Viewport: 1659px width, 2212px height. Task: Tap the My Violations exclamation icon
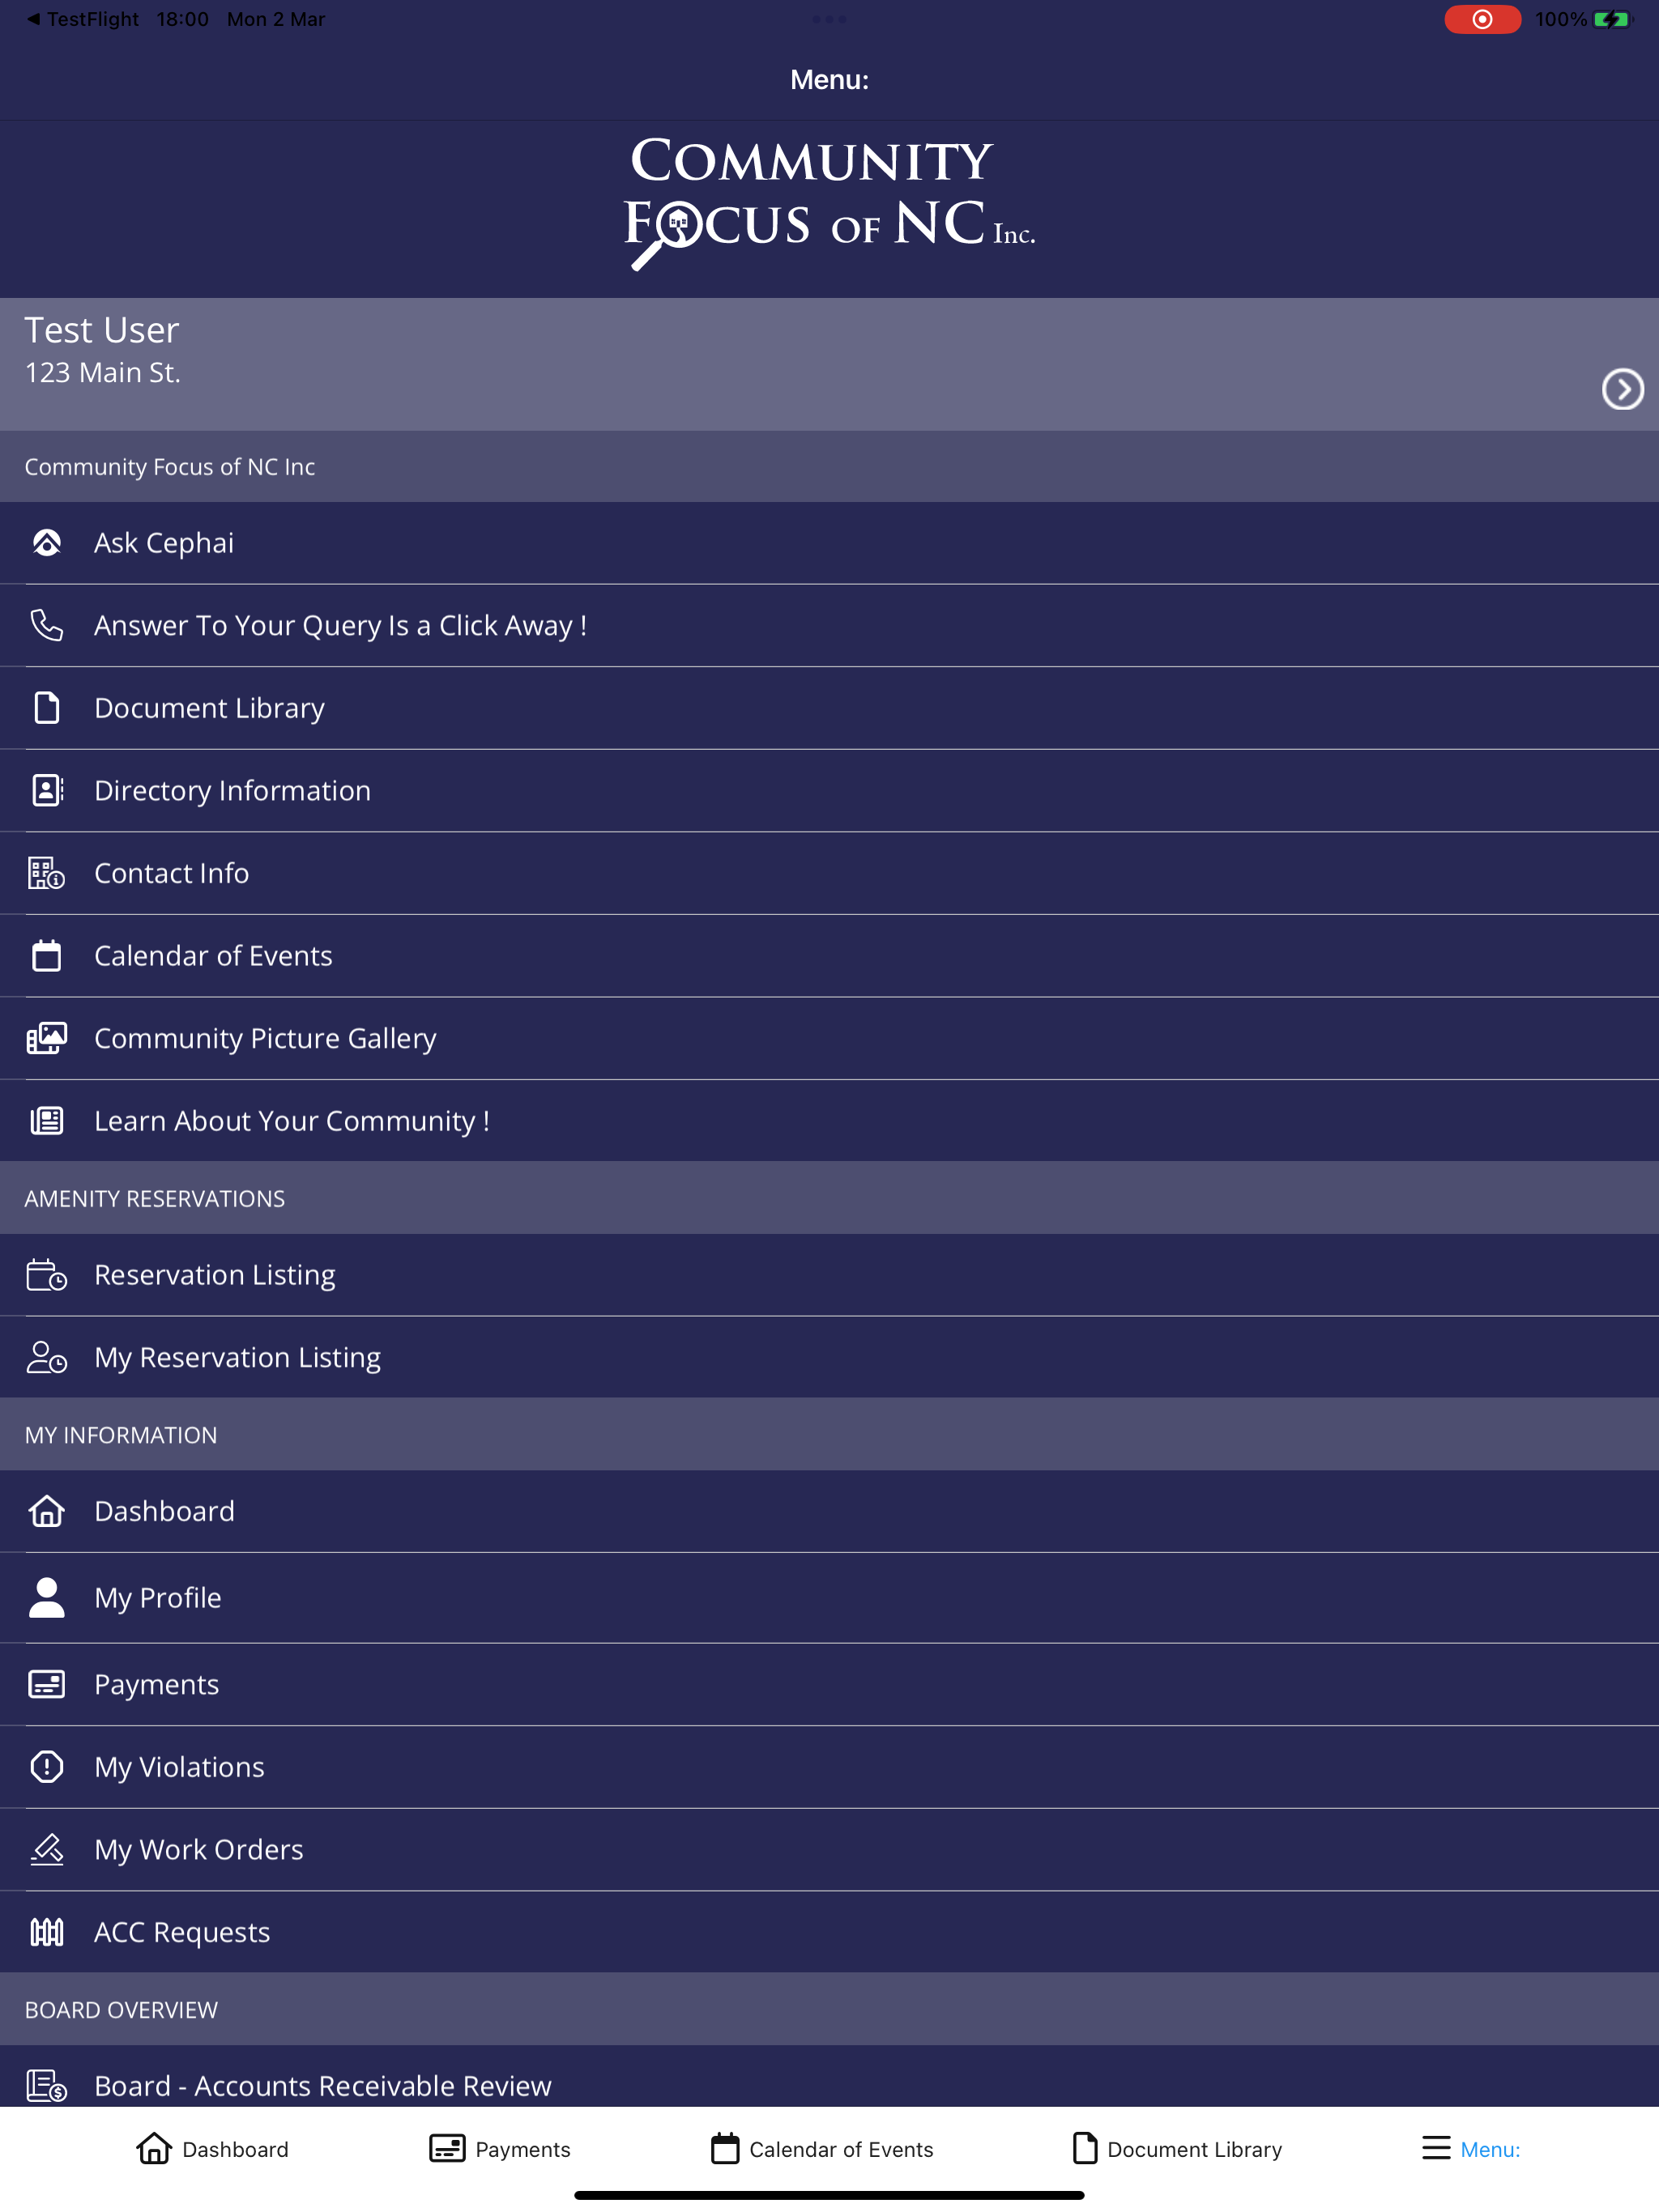47,1767
